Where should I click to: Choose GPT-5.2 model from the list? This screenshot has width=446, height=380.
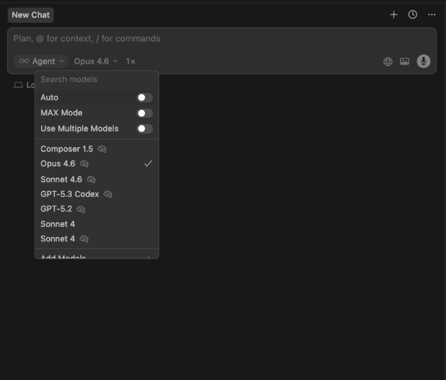click(x=56, y=209)
